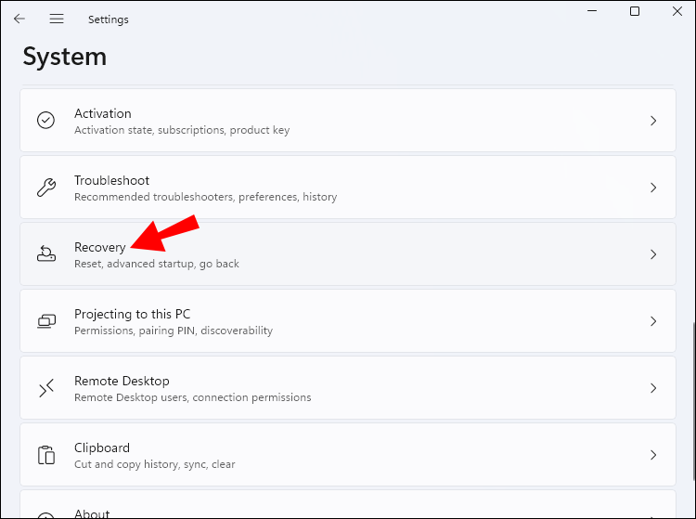Screen dimensions: 696x519
Task: Click the Troubleshoot wrench icon
Action: [x=45, y=188]
